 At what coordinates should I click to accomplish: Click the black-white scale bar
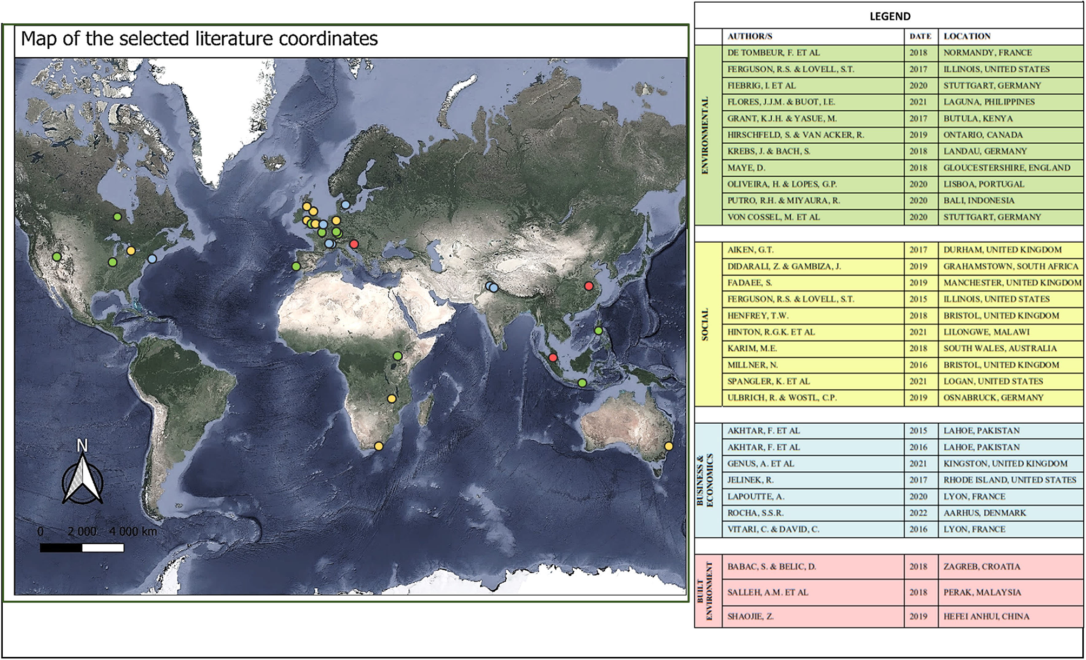tap(82, 548)
